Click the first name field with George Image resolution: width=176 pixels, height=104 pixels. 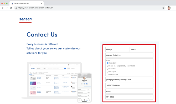click(117, 49)
